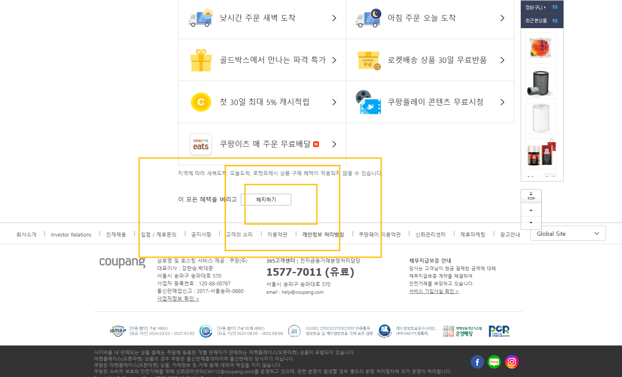Click the coupang footer logo

click(x=122, y=262)
